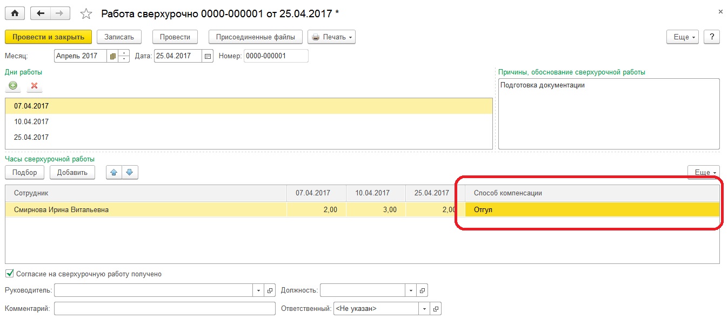The height and width of the screenshot is (319, 728).
Task: Open the top Еще menu
Action: [683, 37]
